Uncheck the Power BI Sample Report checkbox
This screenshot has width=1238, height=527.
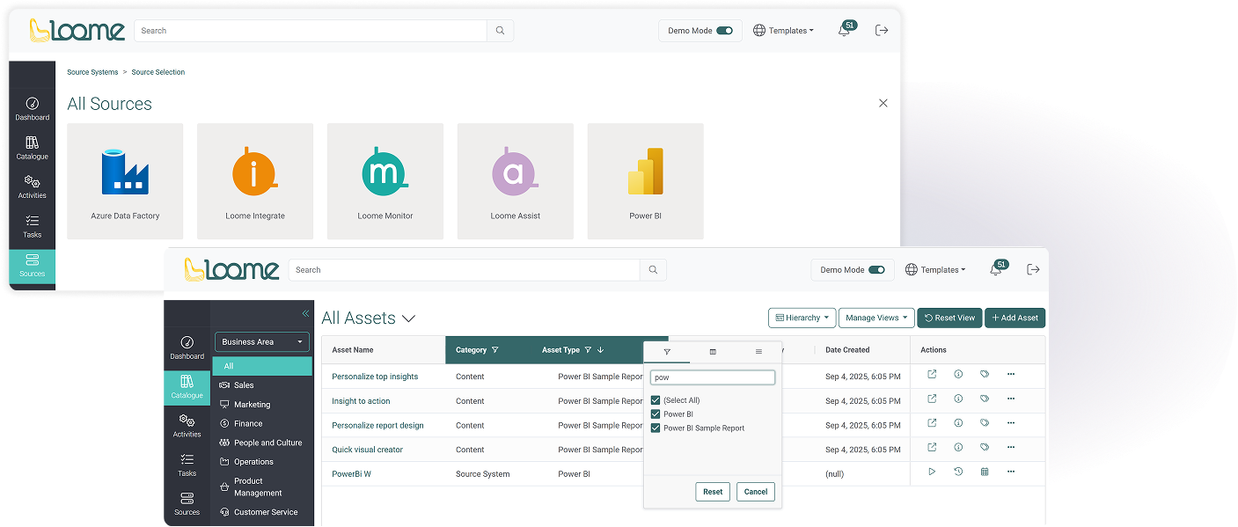click(x=656, y=428)
